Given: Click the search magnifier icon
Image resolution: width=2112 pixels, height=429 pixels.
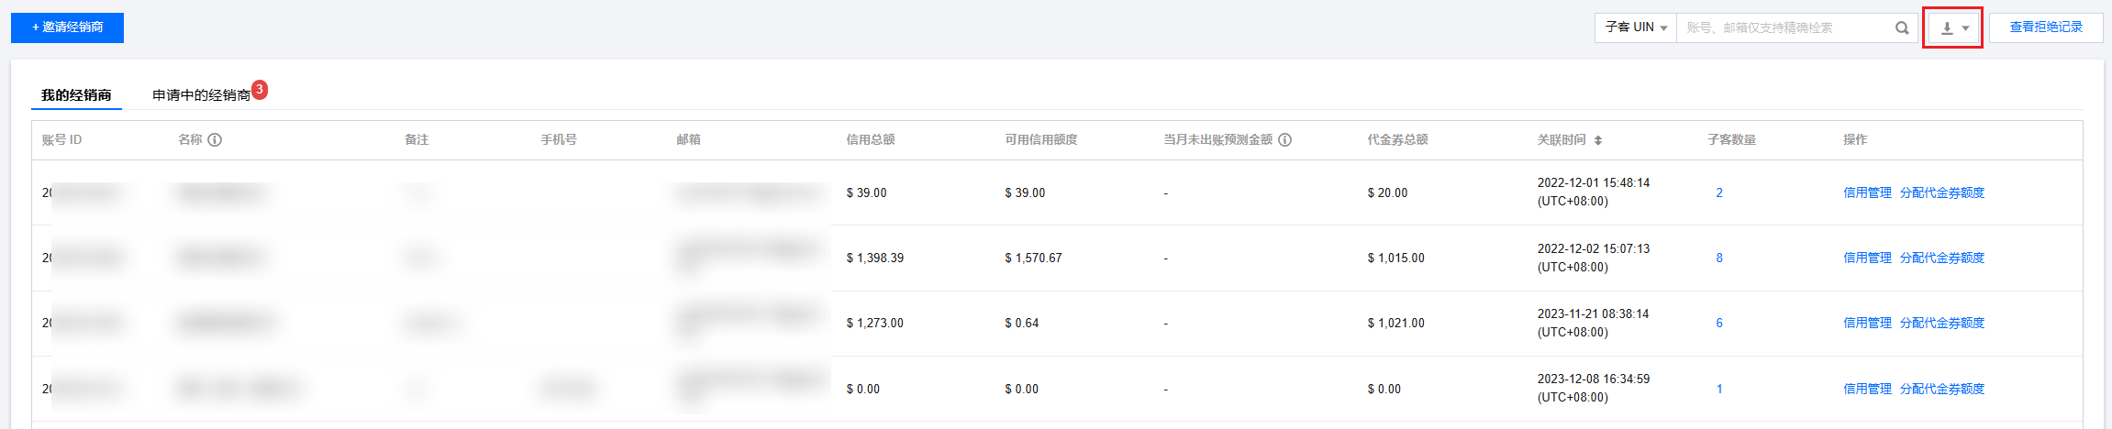Looking at the screenshot, I should 1902,27.
